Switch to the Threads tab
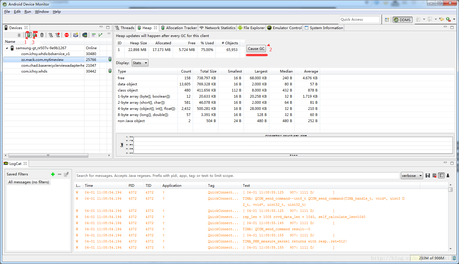Screen dimensions: 459x264 (x=125, y=28)
